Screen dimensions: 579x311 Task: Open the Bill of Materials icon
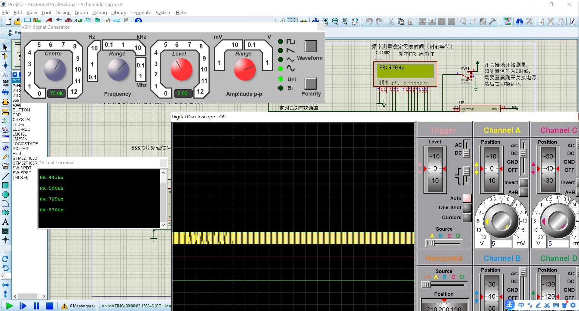pos(107,21)
